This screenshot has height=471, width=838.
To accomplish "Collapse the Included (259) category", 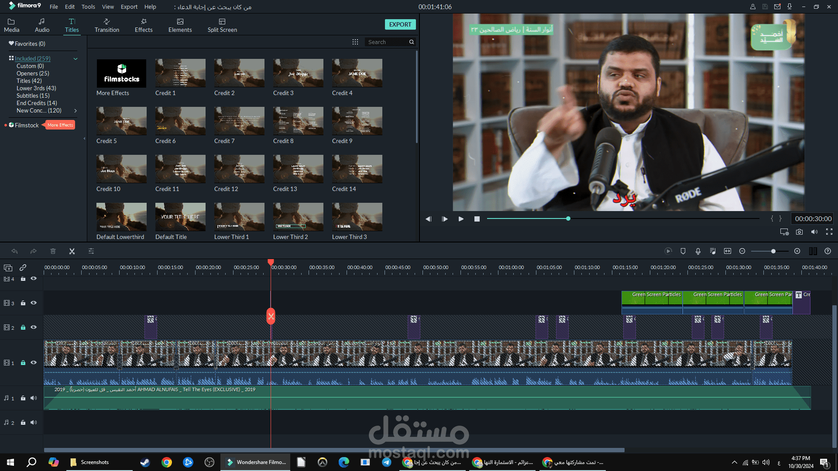I will coord(76,59).
